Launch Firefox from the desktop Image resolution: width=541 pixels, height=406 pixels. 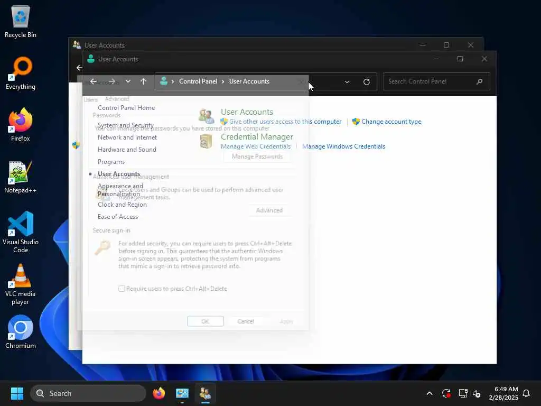[x=21, y=125]
